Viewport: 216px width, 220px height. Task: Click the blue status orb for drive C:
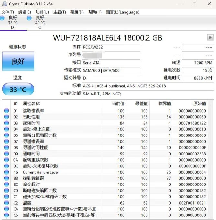coord(29,18)
